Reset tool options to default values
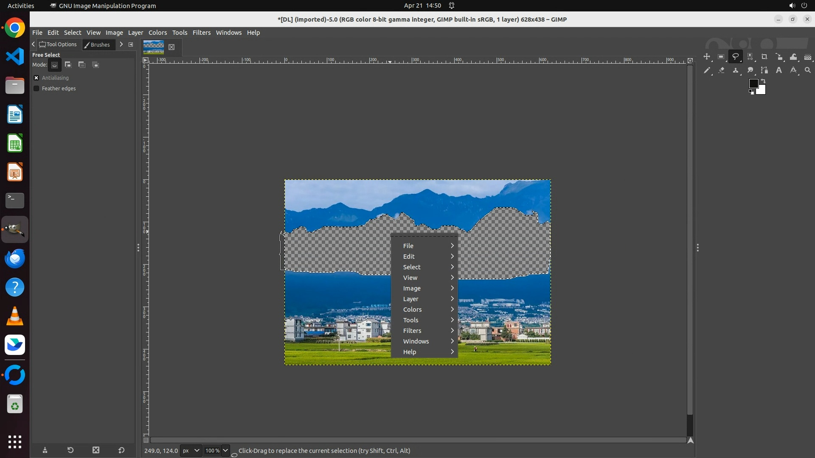The width and height of the screenshot is (815, 458). (x=121, y=450)
